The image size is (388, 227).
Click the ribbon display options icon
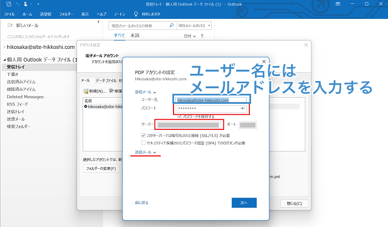[x=338, y=4]
